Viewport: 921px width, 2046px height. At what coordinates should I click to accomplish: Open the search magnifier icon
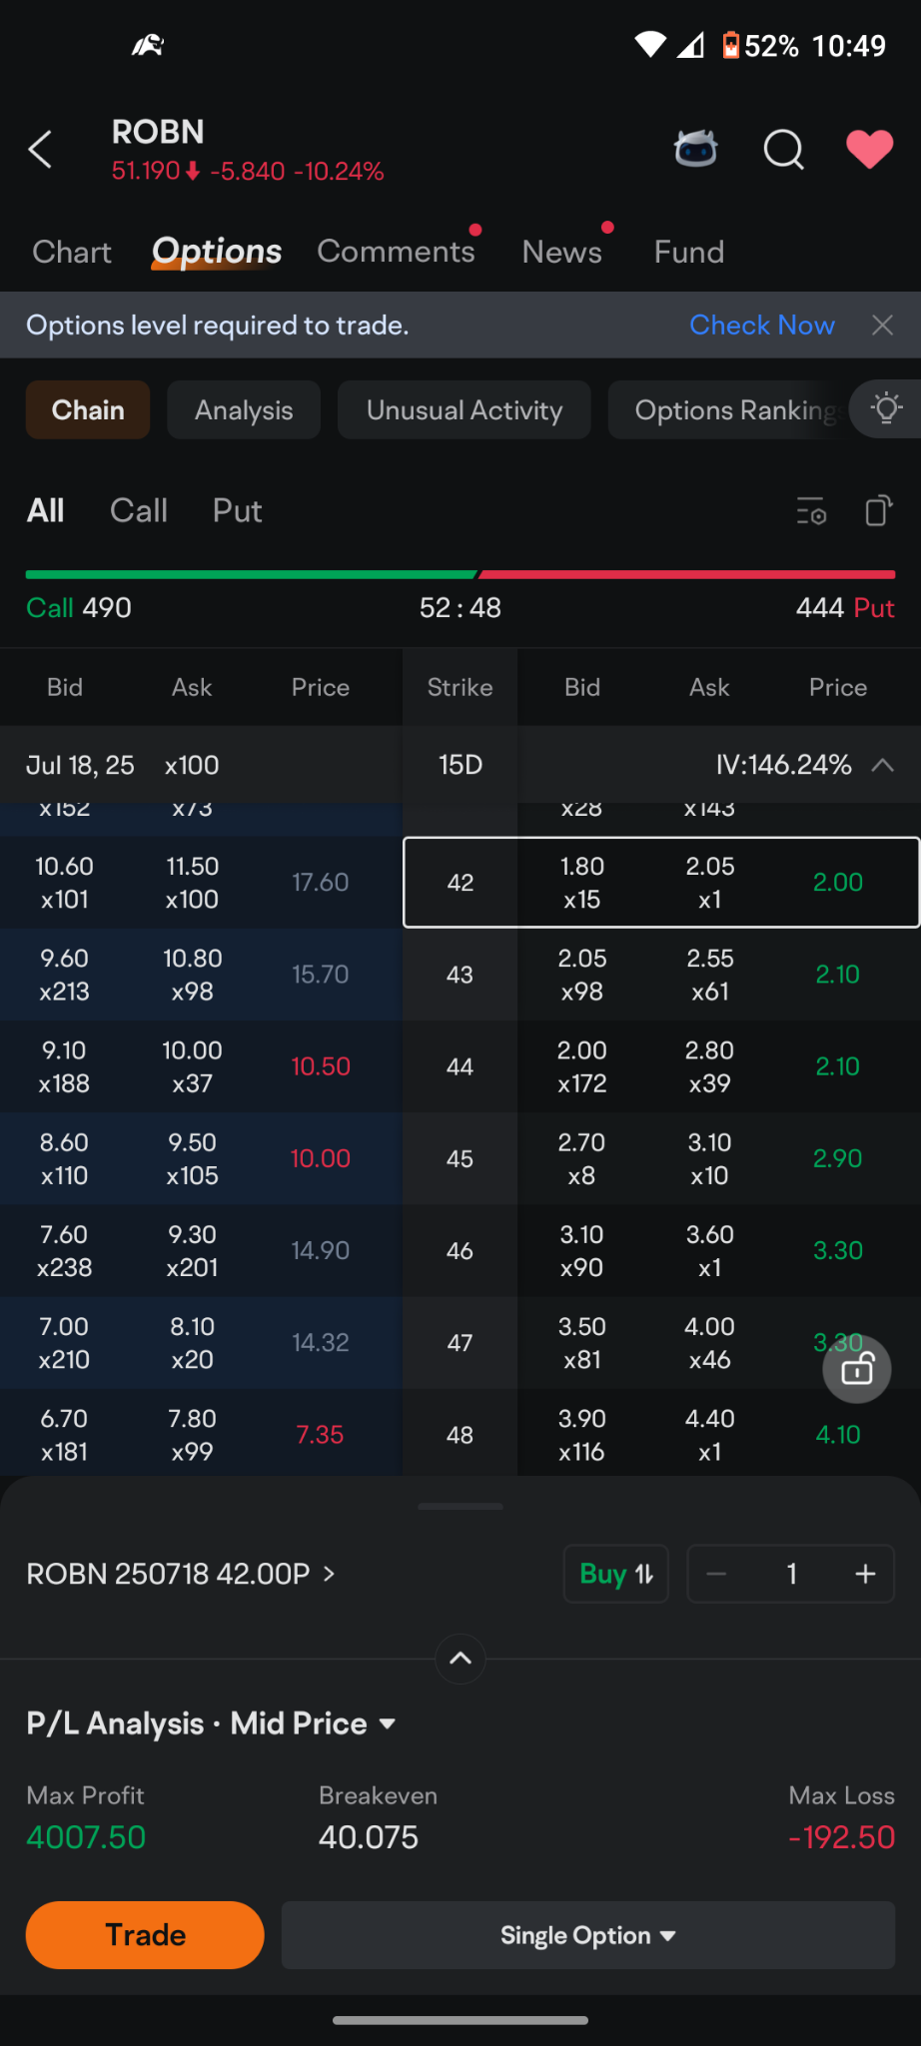[x=784, y=150]
